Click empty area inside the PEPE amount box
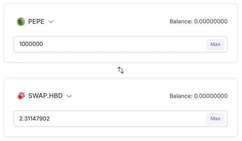This screenshot has width=242, height=141. [124, 44]
